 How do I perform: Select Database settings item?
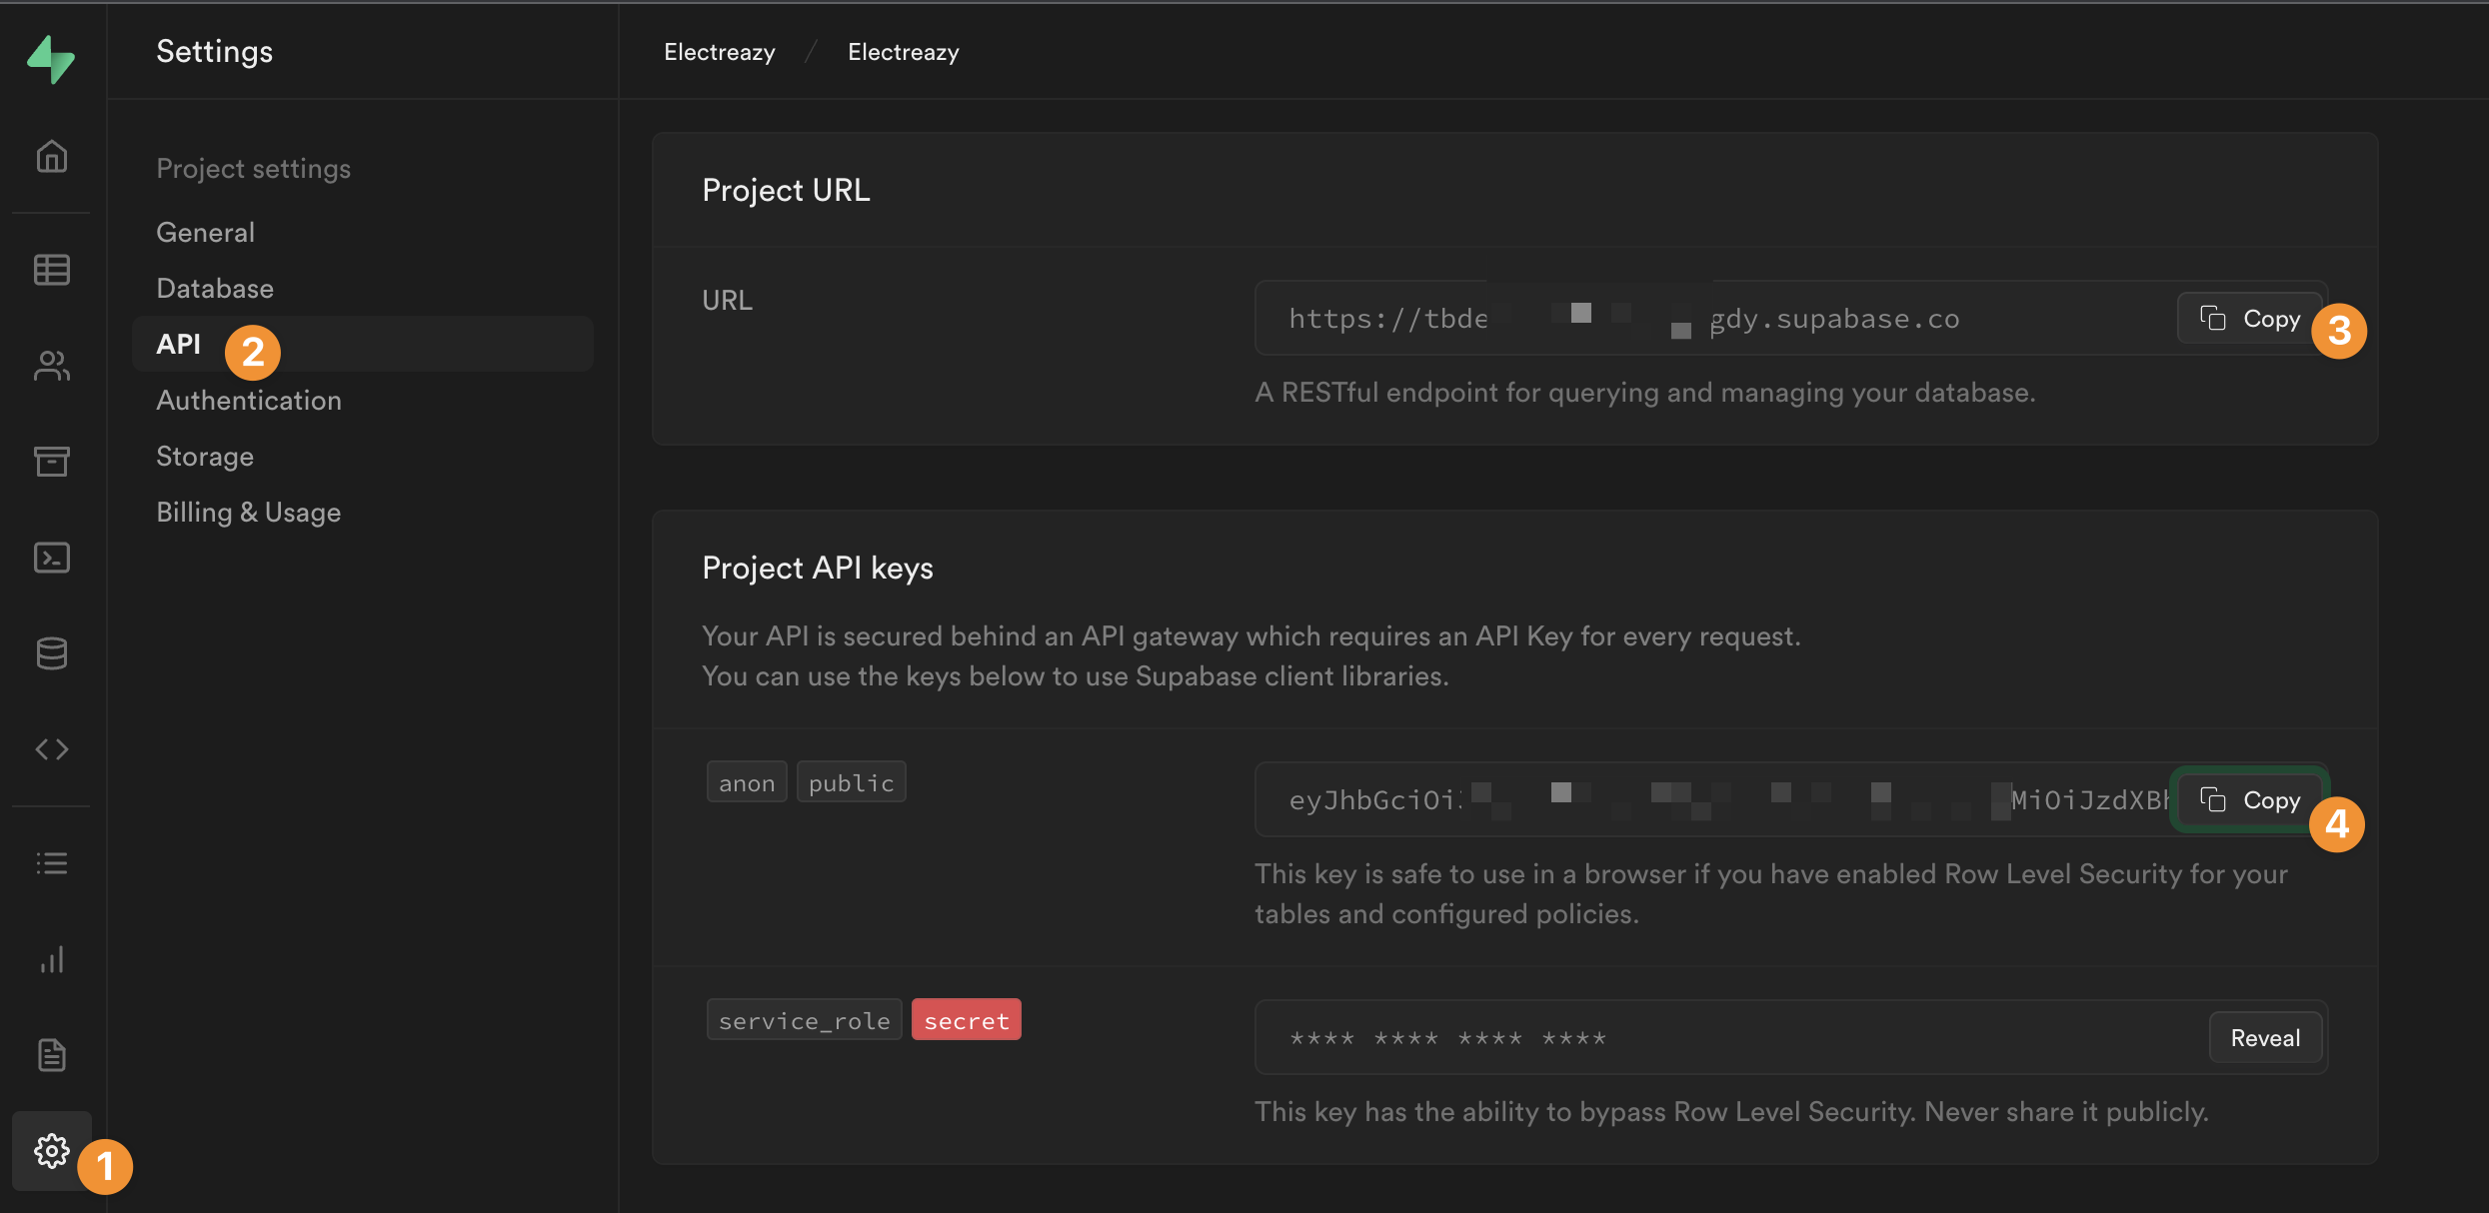[x=215, y=288]
